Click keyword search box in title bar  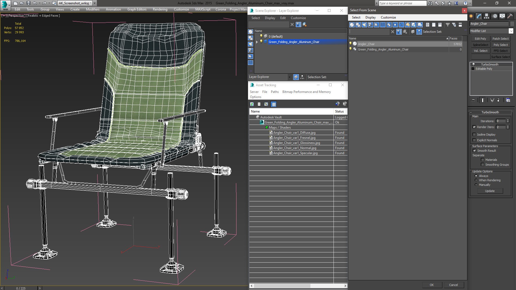[402, 3]
